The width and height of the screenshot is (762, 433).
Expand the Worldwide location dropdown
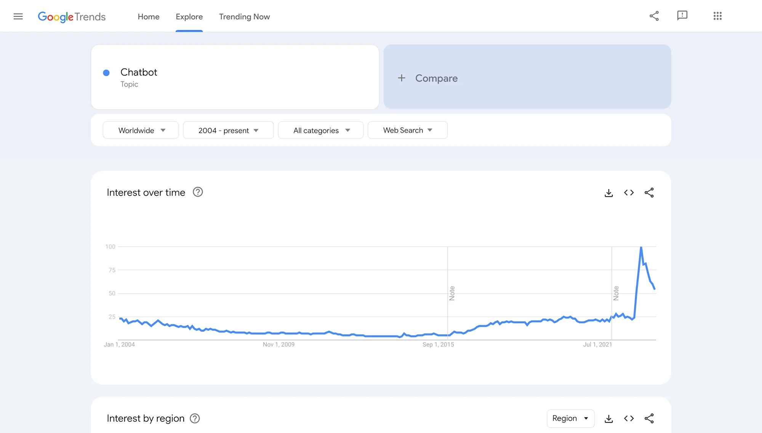(141, 130)
